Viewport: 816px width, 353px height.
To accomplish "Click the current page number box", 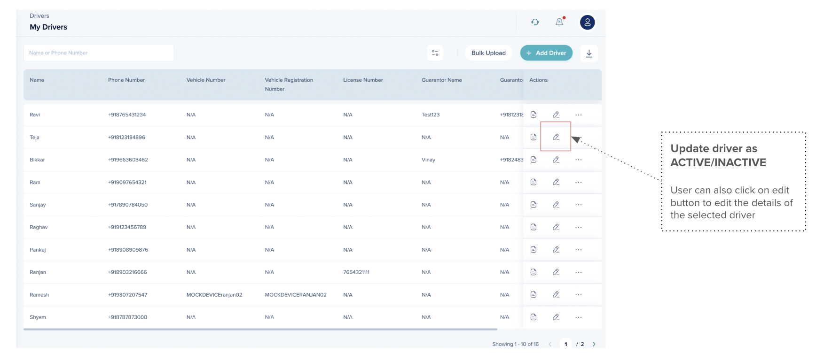I will (566, 344).
